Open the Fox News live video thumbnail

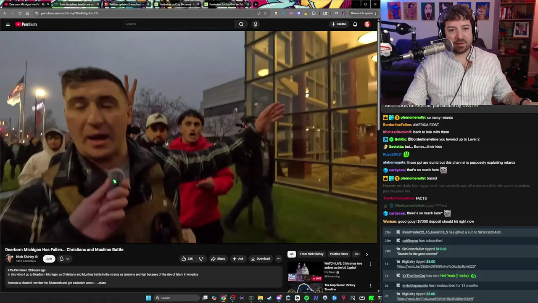click(x=305, y=271)
